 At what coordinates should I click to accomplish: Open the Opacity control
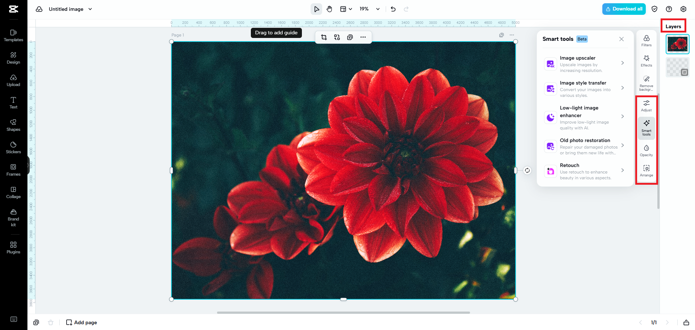click(x=646, y=150)
